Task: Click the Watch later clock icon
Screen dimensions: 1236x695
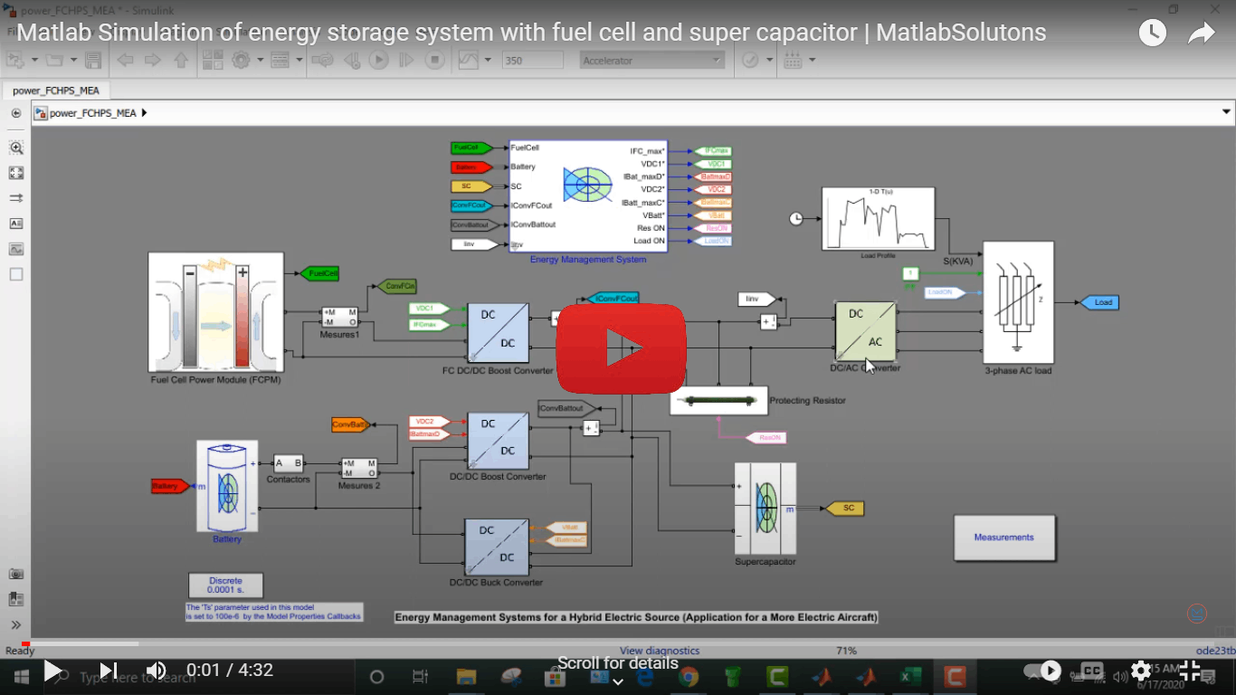Action: tap(1152, 33)
